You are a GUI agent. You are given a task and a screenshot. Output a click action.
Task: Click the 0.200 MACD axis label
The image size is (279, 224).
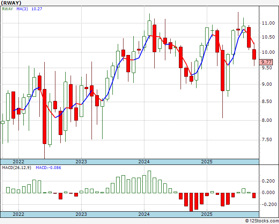(268, 181)
